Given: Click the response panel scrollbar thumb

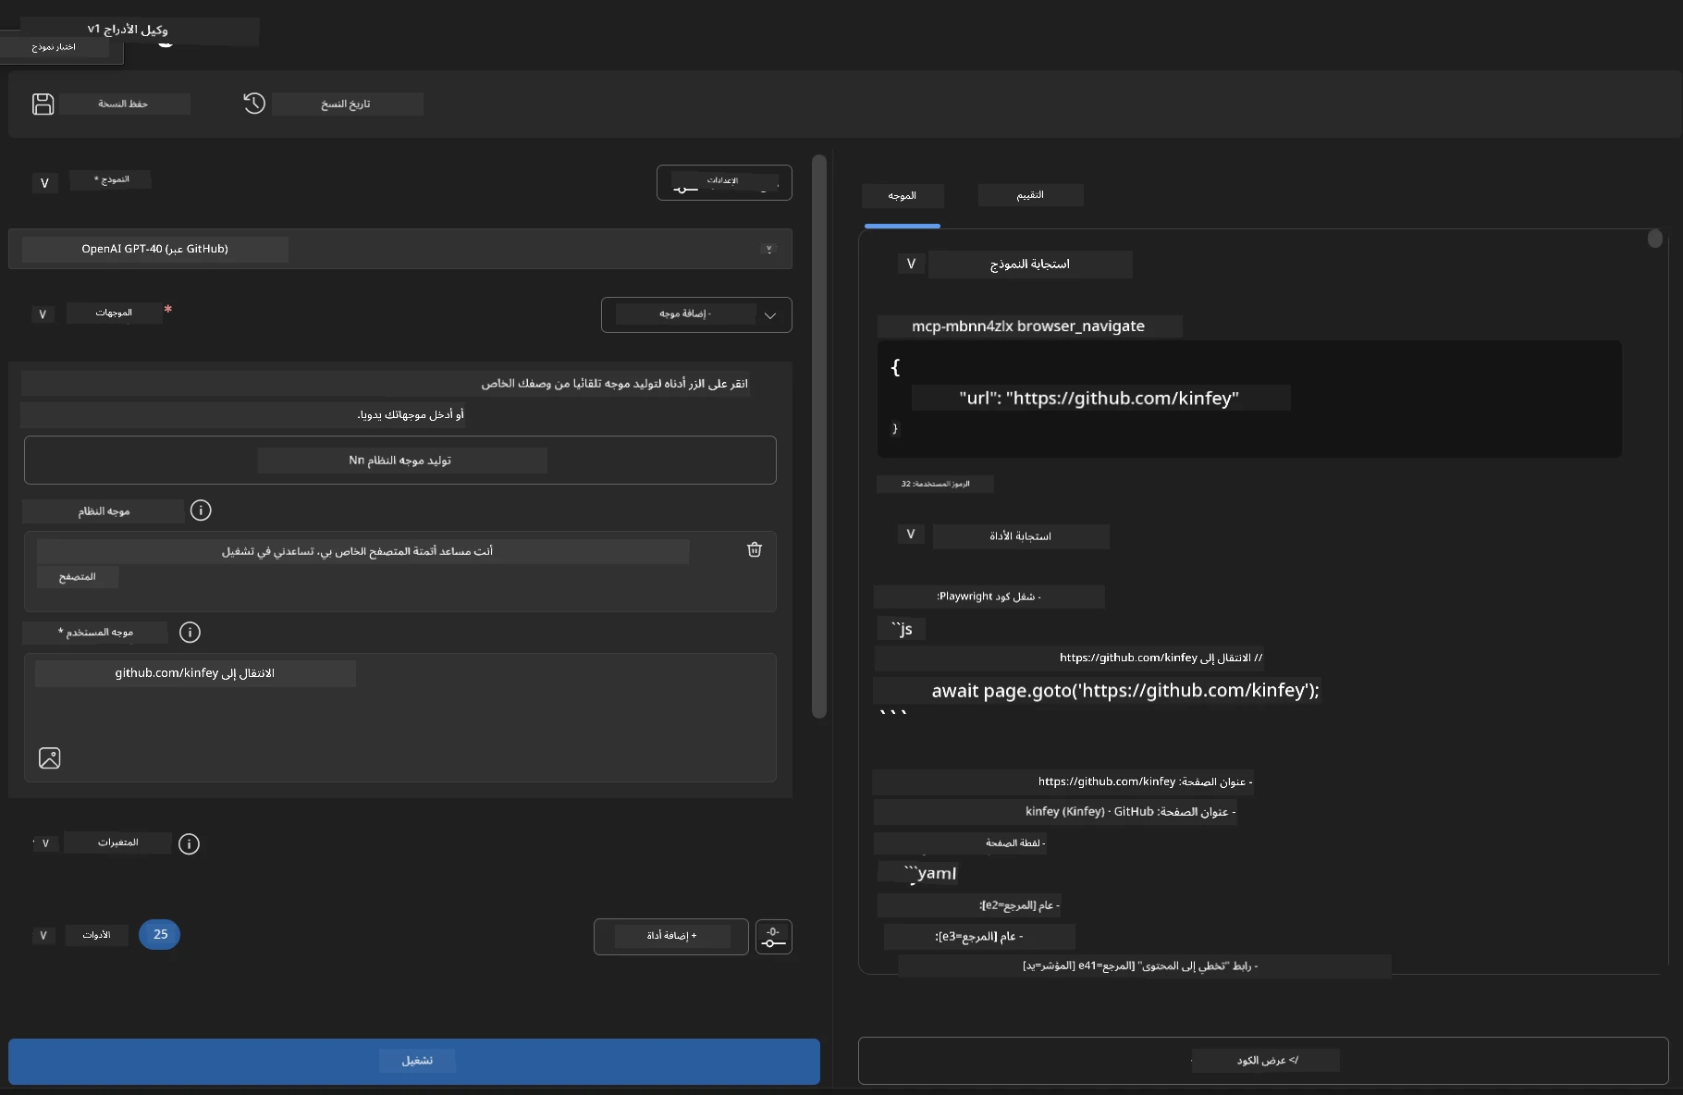Looking at the screenshot, I should [1655, 239].
